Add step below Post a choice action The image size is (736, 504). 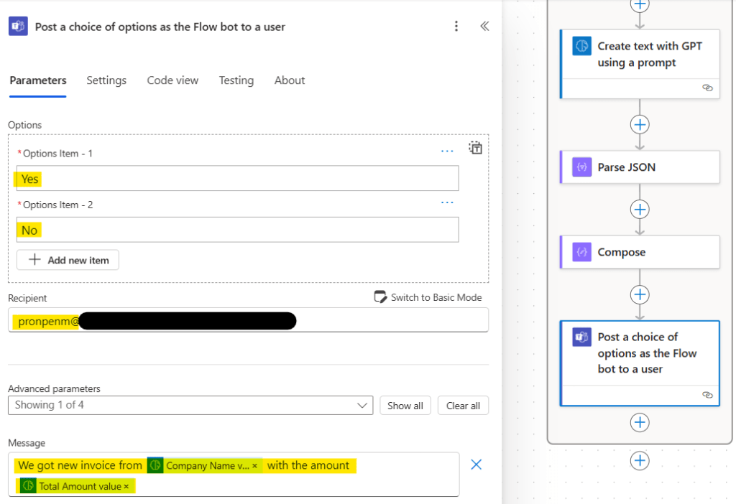(x=639, y=422)
